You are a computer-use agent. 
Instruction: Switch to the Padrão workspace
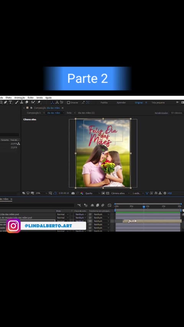(104, 102)
